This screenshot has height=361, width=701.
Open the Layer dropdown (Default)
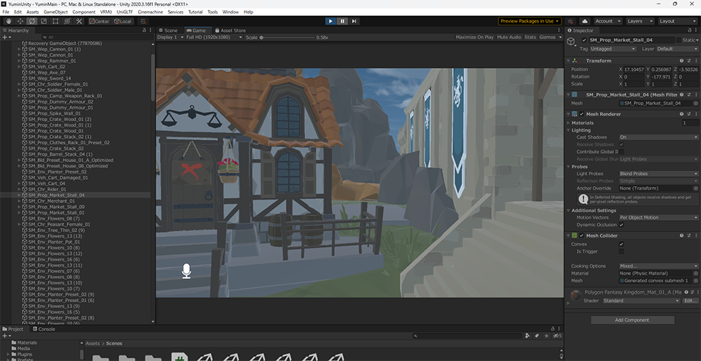676,49
